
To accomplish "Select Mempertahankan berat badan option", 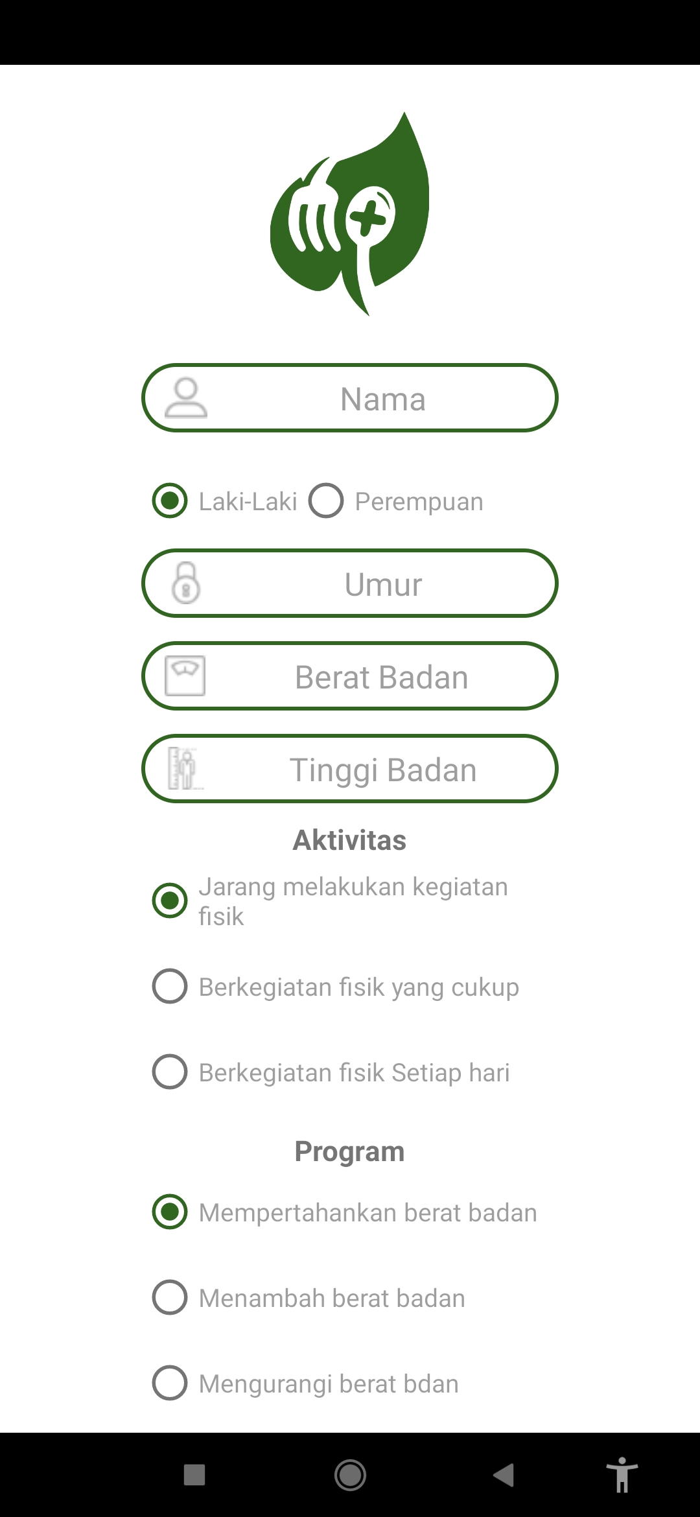I will pos(170,1212).
